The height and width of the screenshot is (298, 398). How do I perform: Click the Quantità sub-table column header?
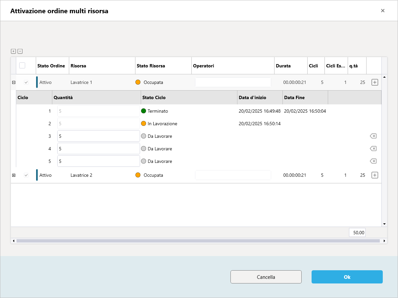pos(96,97)
